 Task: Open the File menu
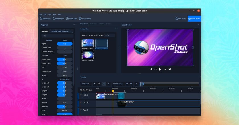point(40,14)
